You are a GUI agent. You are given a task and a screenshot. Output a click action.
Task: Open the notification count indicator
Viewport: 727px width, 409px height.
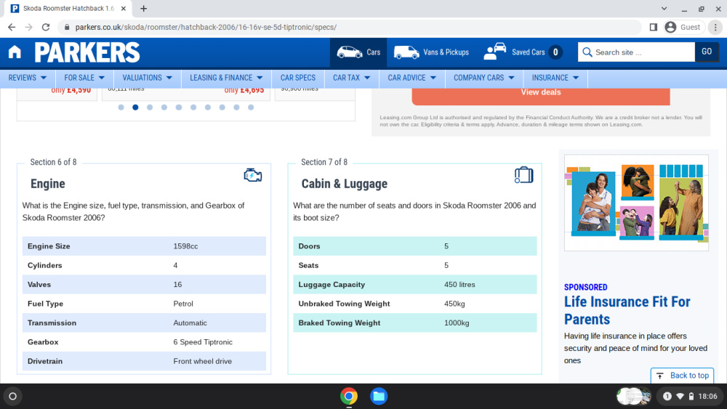[x=667, y=396]
